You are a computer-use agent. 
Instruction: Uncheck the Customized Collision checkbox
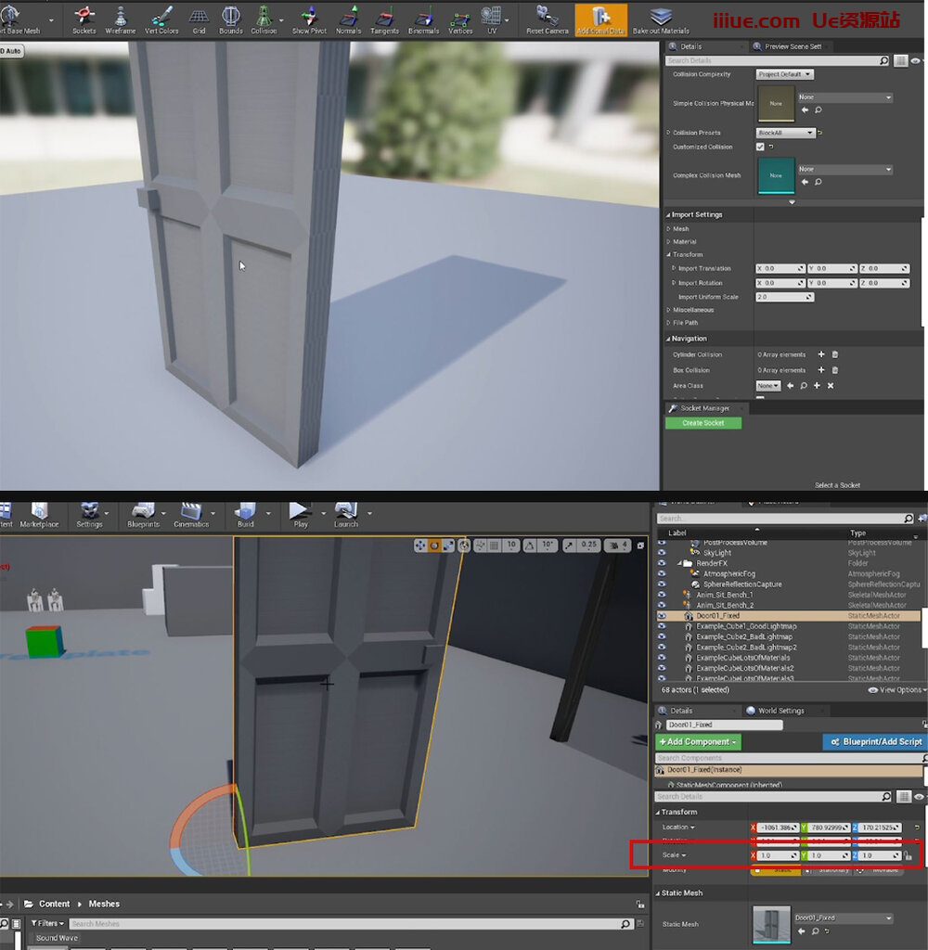tap(760, 147)
